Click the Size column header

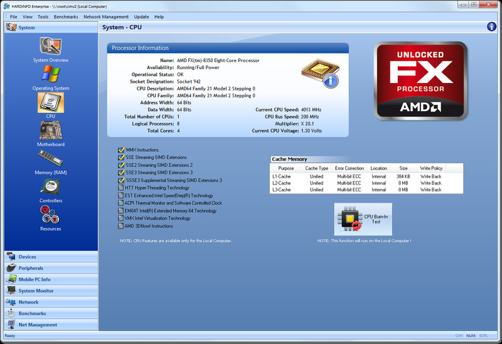403,168
